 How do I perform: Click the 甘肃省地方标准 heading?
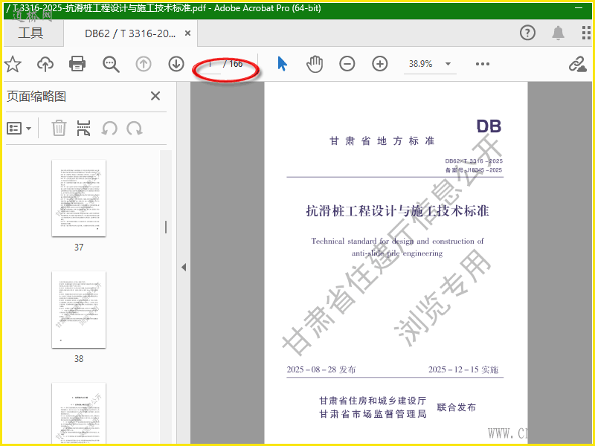pos(382,141)
